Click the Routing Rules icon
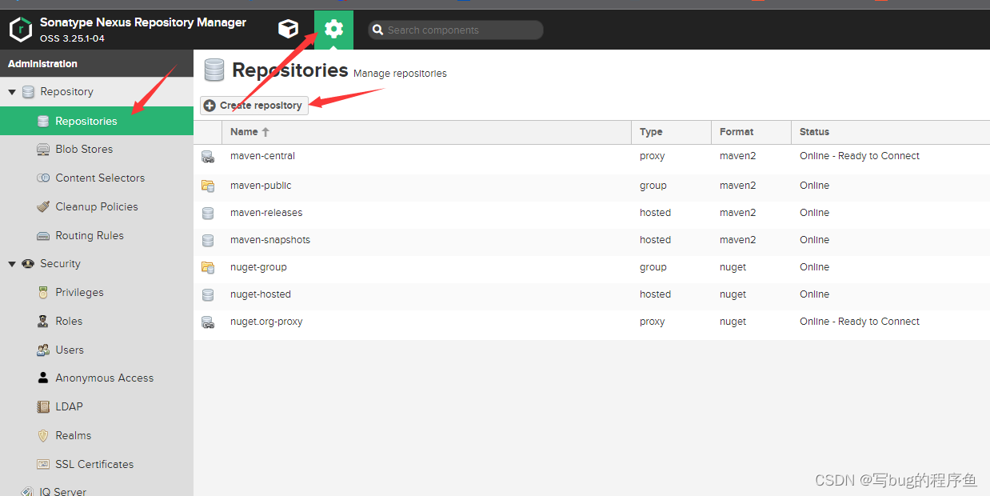990x496 pixels. click(43, 235)
